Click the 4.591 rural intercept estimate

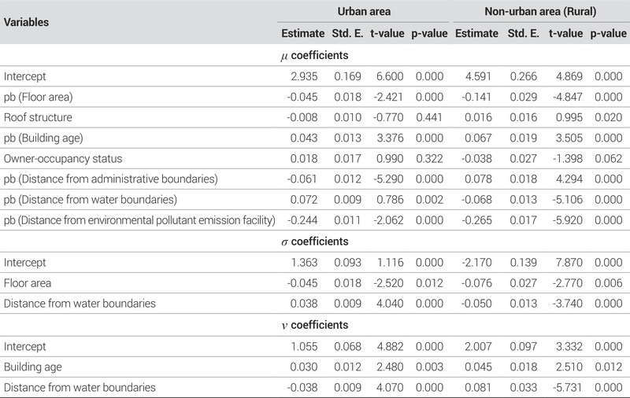click(484, 76)
